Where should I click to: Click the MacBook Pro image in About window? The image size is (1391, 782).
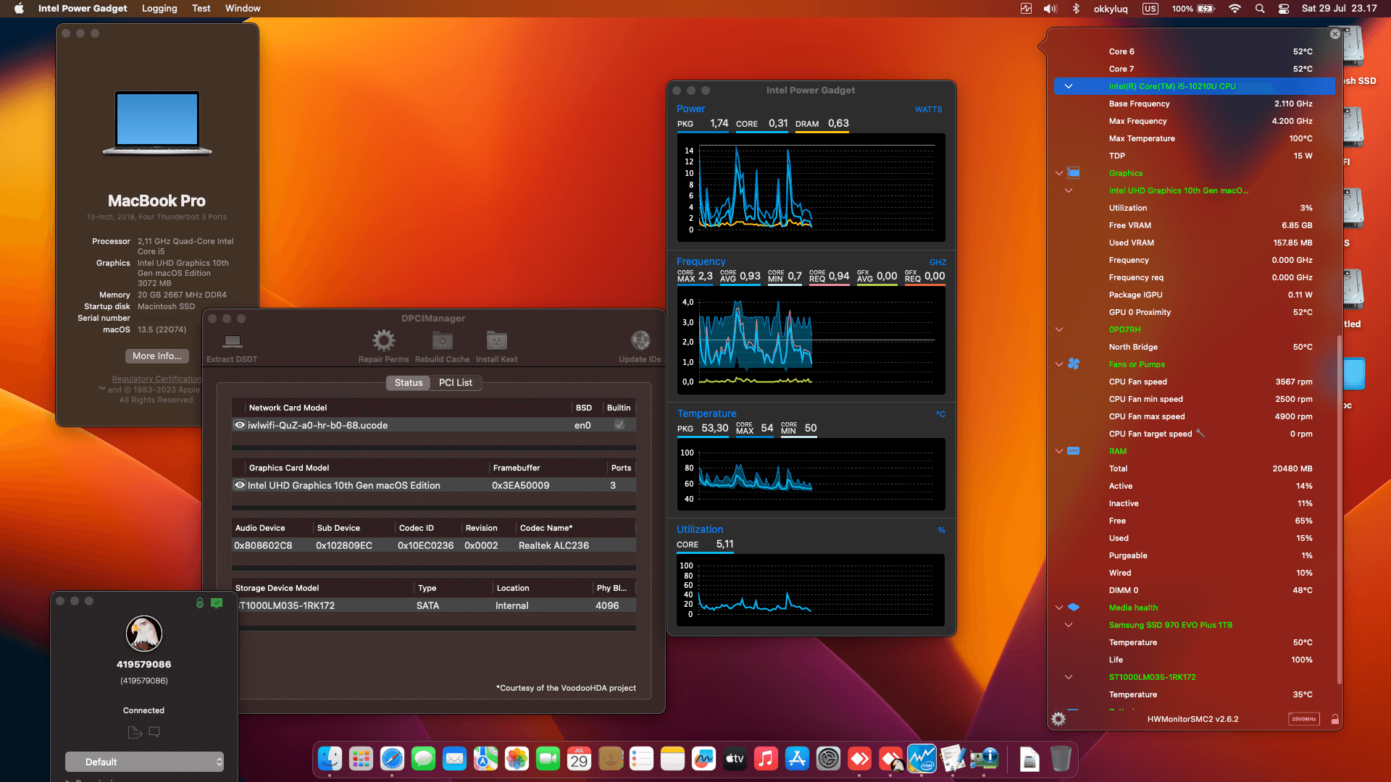(x=157, y=123)
